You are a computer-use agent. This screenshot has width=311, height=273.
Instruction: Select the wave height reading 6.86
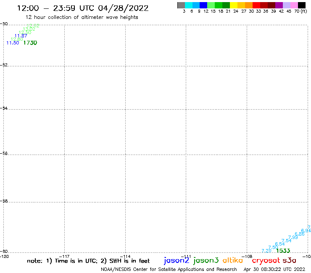[300, 234]
